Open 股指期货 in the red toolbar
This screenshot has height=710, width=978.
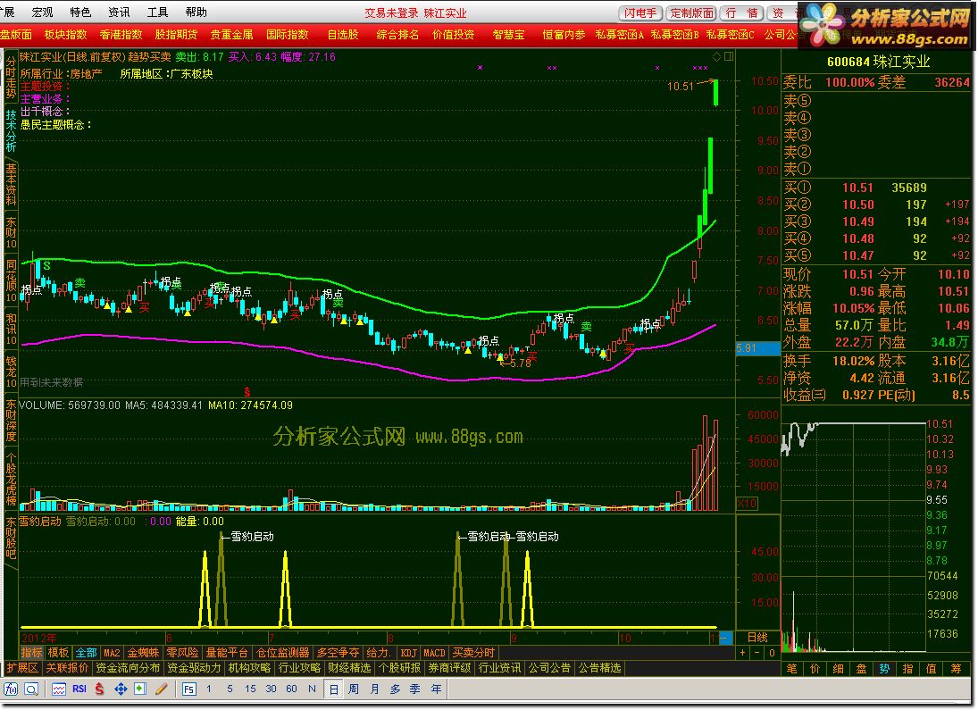coord(177,35)
